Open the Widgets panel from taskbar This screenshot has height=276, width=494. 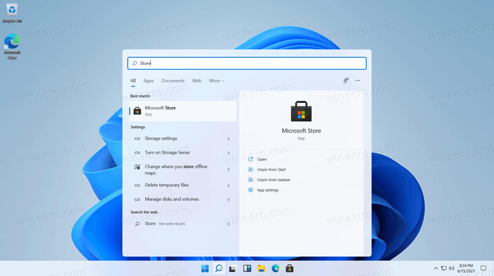pyautogui.click(x=247, y=268)
